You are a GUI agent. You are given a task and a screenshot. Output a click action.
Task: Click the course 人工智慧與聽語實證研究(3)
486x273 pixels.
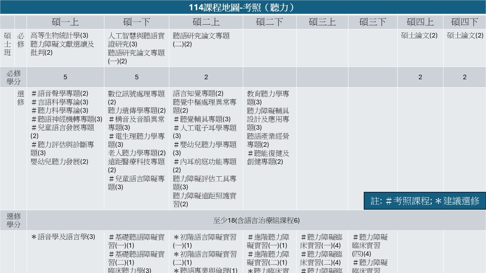click(x=136, y=40)
